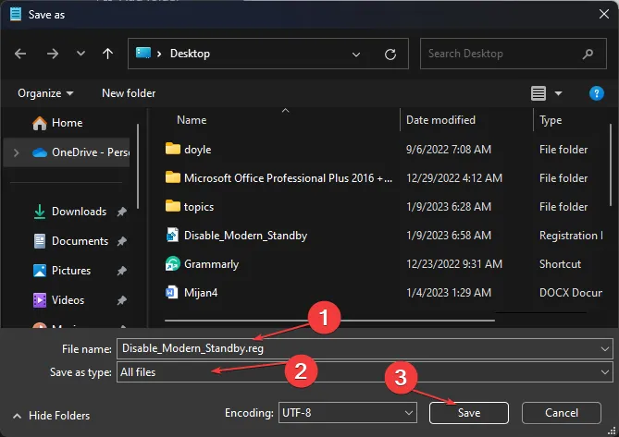Click the Desktop location icon in address bar
Screen dimensions: 619x437
tap(143, 53)
